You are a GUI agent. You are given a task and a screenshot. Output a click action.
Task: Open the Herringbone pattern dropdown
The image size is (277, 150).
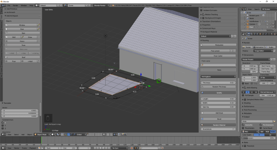point(218,76)
